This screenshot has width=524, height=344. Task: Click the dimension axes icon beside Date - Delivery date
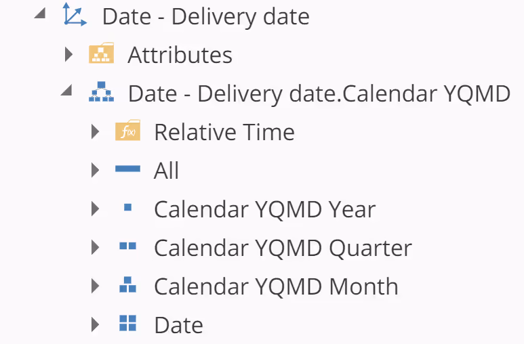pos(74,15)
